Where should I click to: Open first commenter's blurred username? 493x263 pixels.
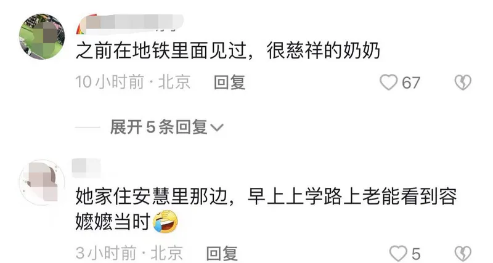tap(130, 23)
